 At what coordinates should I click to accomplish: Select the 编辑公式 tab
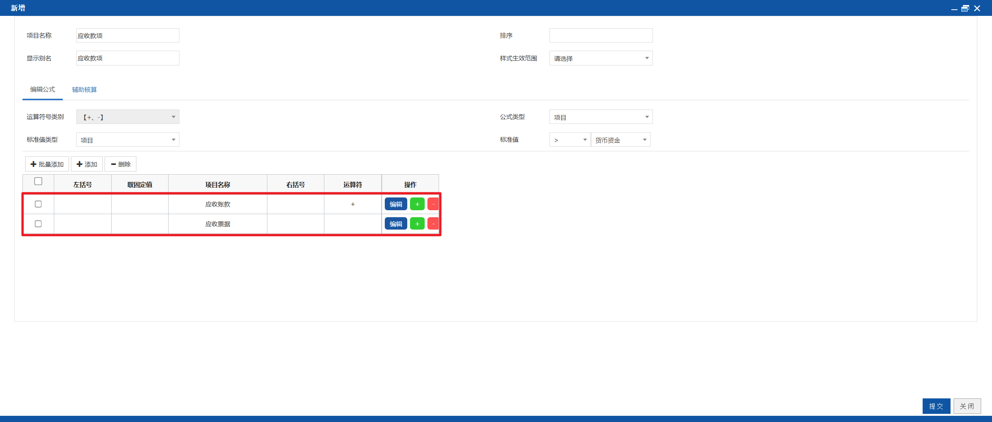pos(43,89)
